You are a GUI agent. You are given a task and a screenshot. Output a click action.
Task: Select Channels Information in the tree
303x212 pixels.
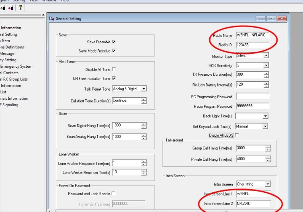pyautogui.click(x=14, y=99)
